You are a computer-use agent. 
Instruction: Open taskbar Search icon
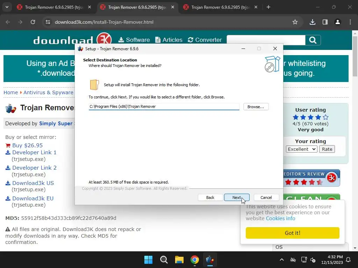164,260
